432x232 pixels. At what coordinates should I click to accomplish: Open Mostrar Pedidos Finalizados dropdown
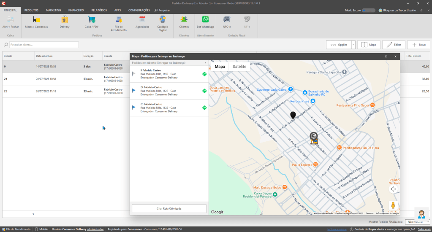click(x=417, y=222)
